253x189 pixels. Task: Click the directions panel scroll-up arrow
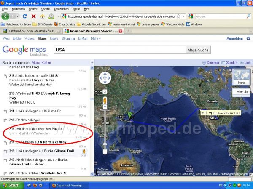92,68
